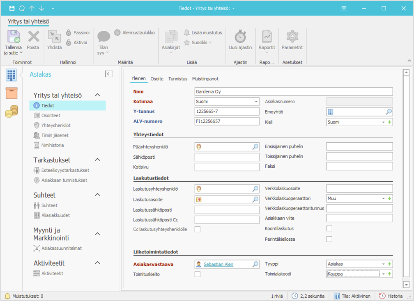The image size is (414, 301).
Task: Open Parametrit settings gear
Action: (x=292, y=37)
